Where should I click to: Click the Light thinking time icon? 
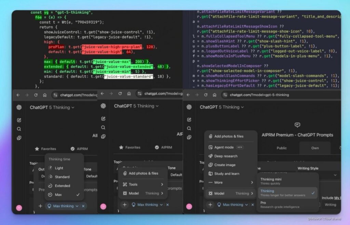coord(50,168)
